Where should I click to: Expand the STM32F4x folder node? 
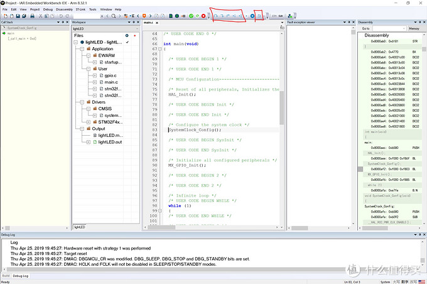(89, 122)
